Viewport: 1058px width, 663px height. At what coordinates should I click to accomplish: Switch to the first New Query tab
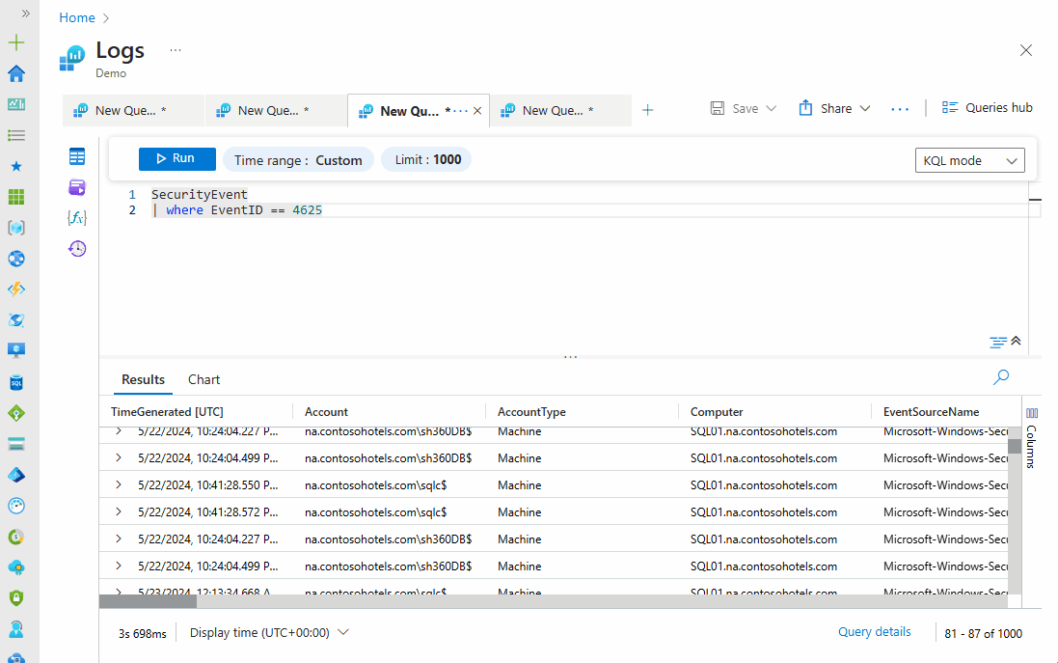pyautogui.click(x=133, y=110)
